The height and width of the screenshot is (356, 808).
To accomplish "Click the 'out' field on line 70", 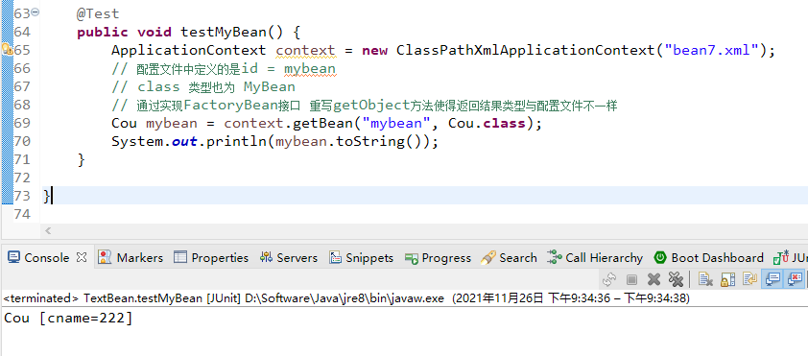I will click(184, 142).
